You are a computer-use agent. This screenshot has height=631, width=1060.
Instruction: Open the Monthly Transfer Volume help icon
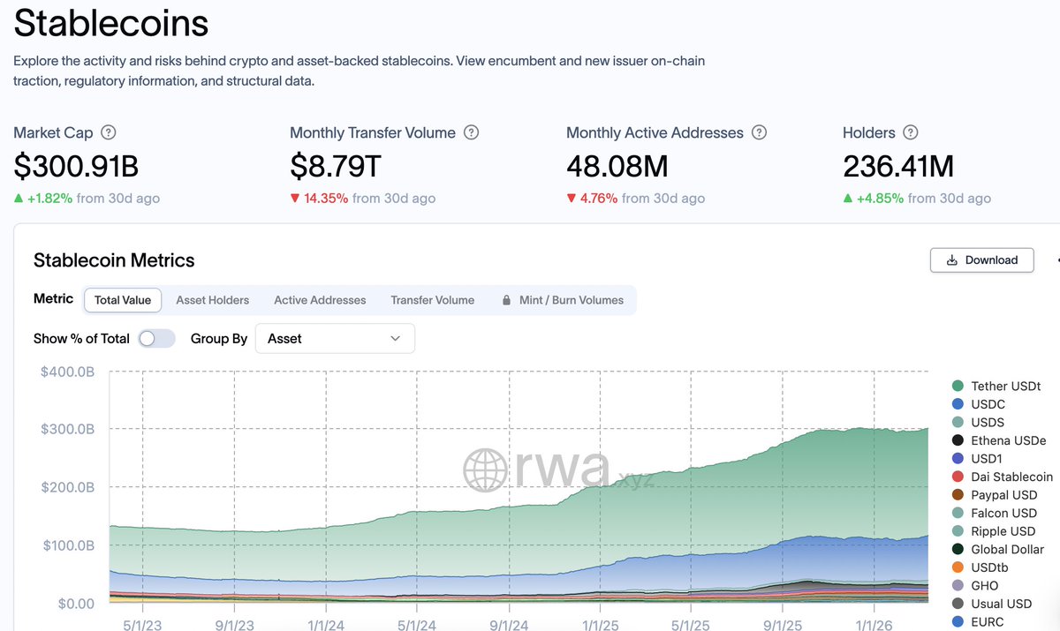point(472,133)
